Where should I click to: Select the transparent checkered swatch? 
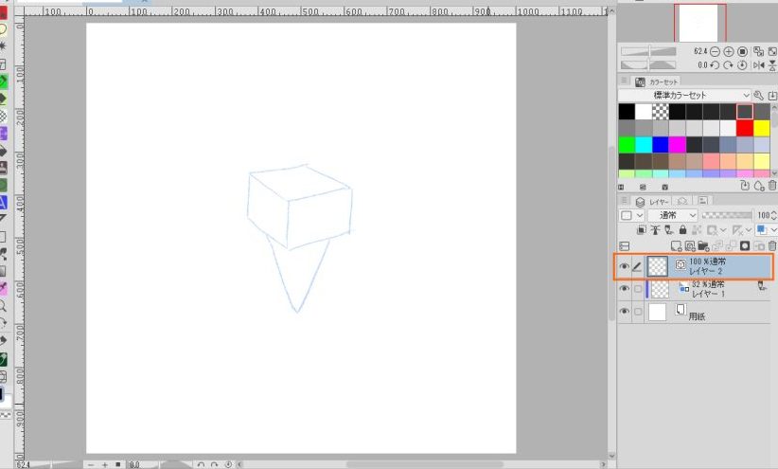point(661,112)
